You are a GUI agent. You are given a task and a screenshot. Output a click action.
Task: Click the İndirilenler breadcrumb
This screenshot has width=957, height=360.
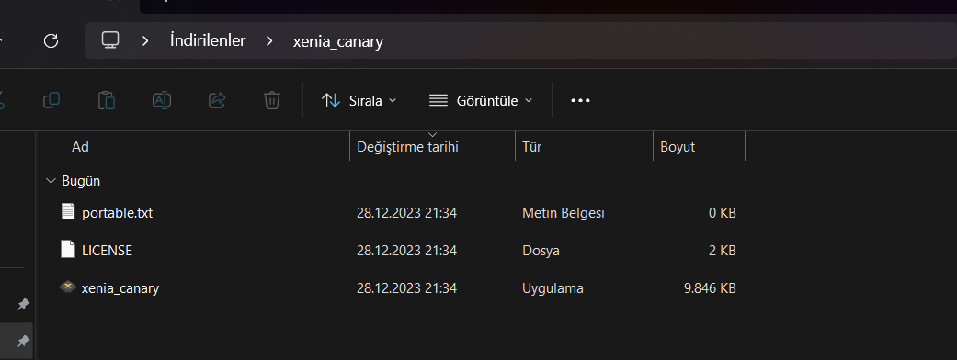(208, 41)
